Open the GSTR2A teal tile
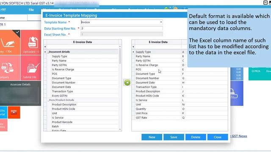Screen dimensions: 271x152 (260, 74)
